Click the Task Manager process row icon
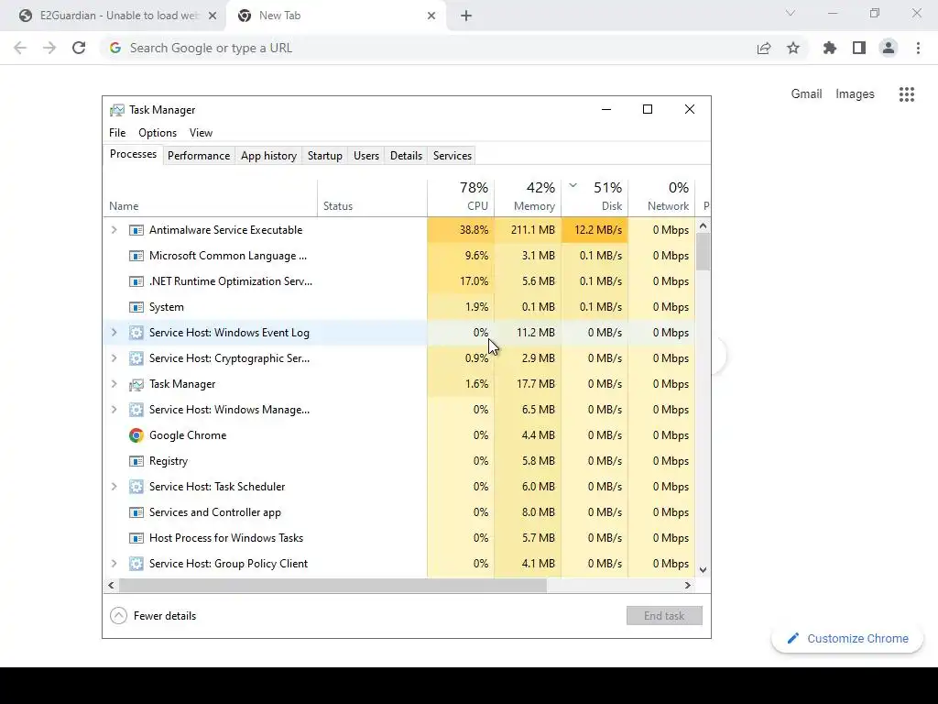Viewport: 938px width, 704px height. [136, 384]
